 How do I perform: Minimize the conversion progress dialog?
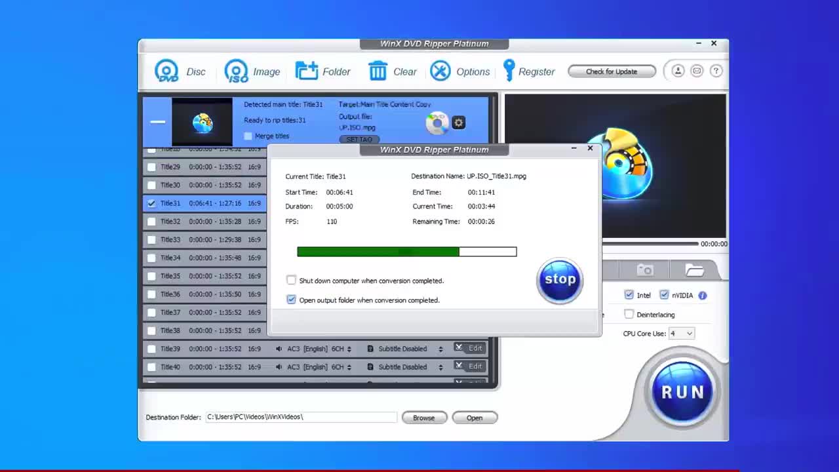574,149
